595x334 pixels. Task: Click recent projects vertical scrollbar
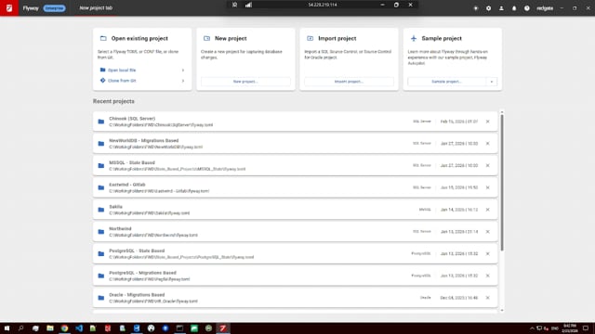(x=502, y=183)
